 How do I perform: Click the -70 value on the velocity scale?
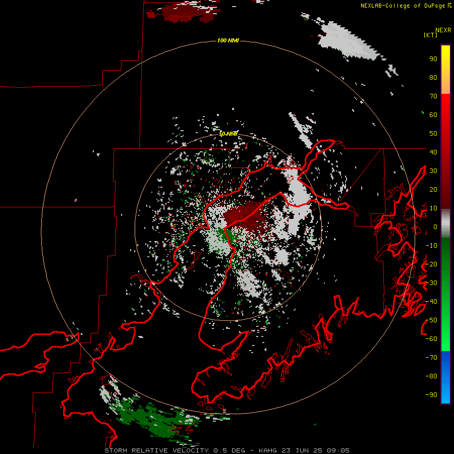pos(431,358)
